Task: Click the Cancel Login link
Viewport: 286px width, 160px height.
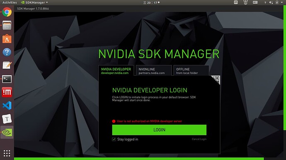Action: point(199,139)
